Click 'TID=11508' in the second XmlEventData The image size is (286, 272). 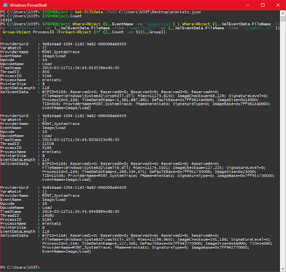pyautogui.click(x=54, y=176)
